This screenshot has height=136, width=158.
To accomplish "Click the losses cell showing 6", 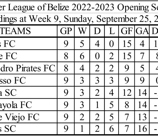I will coord(112,129).
